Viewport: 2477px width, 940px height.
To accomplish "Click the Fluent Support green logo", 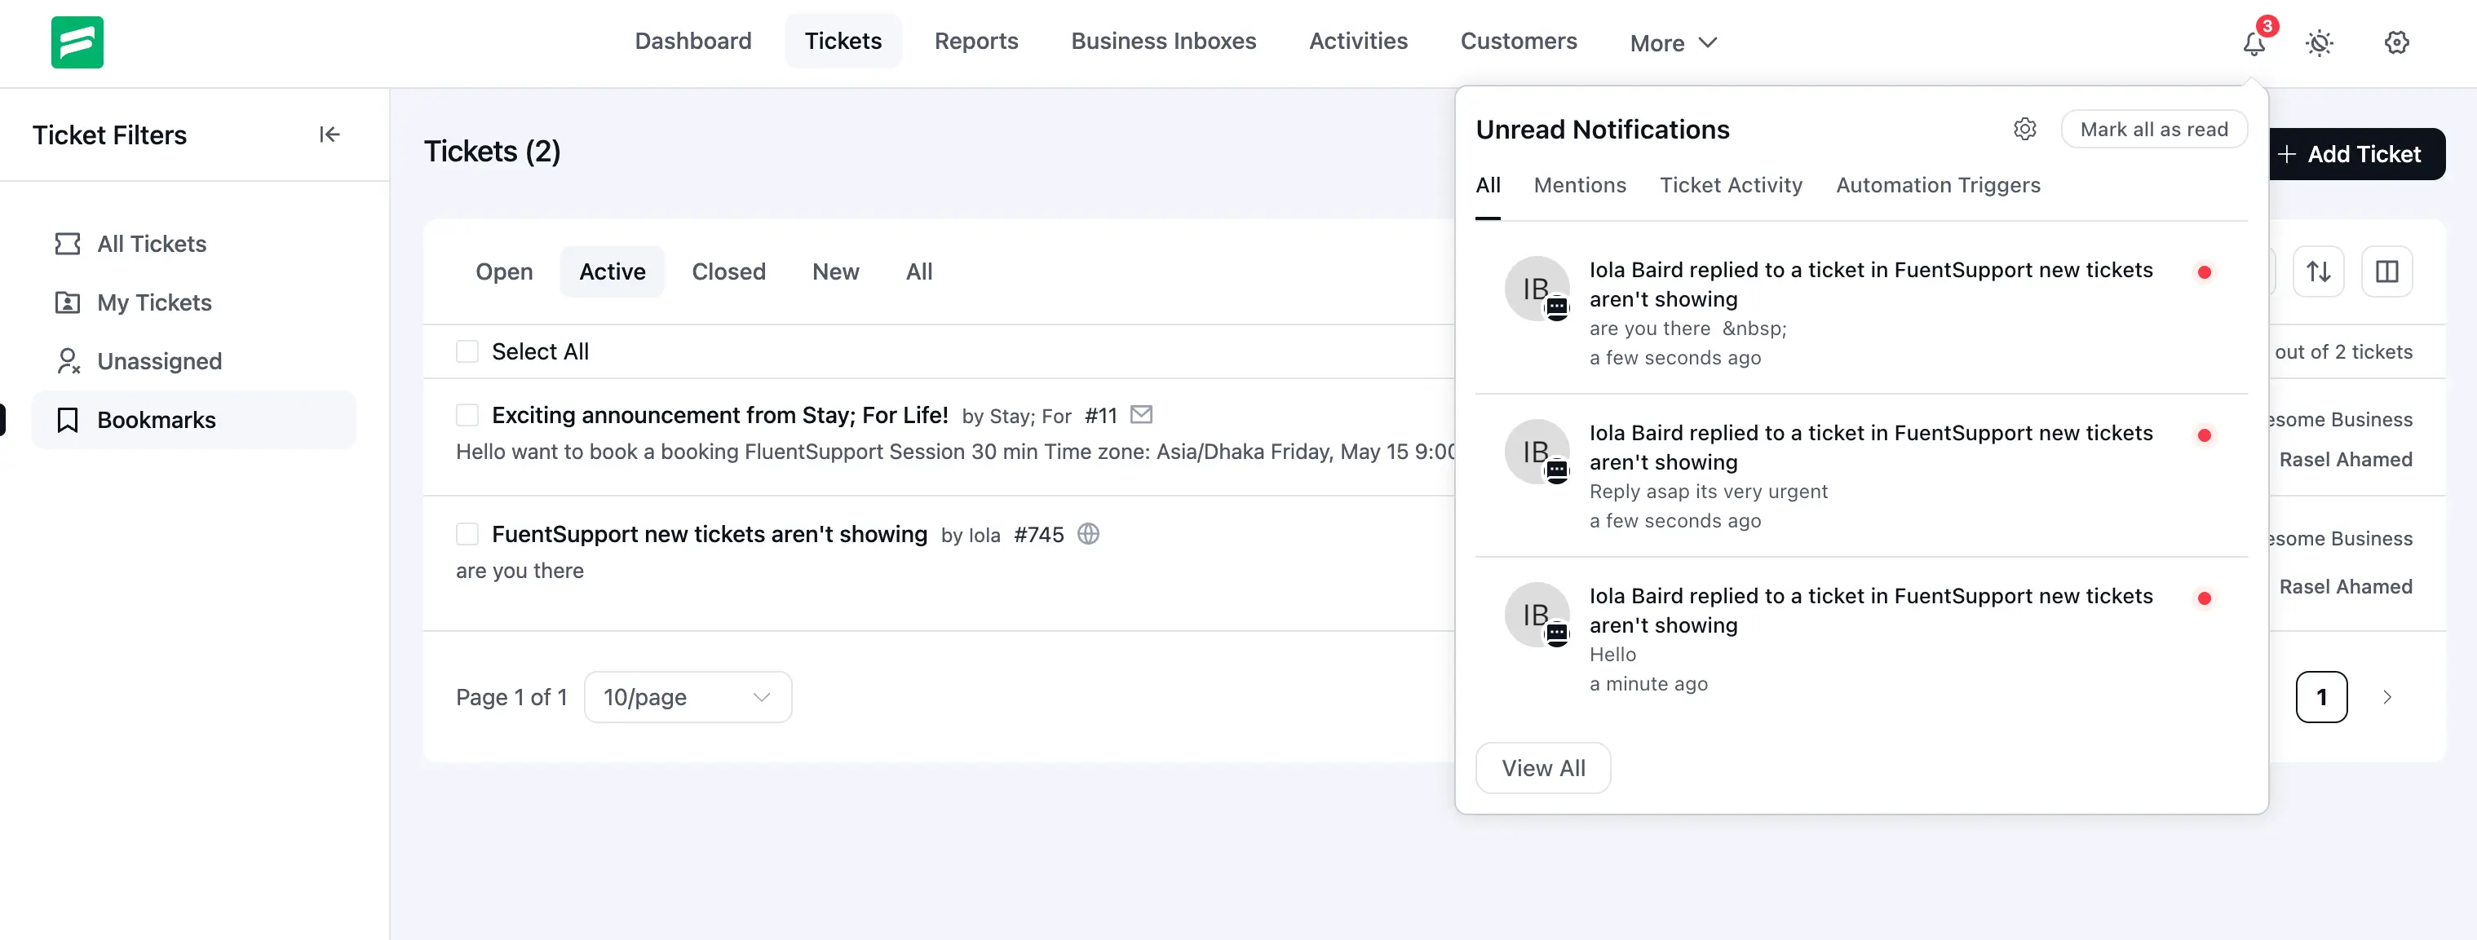I will (x=77, y=42).
